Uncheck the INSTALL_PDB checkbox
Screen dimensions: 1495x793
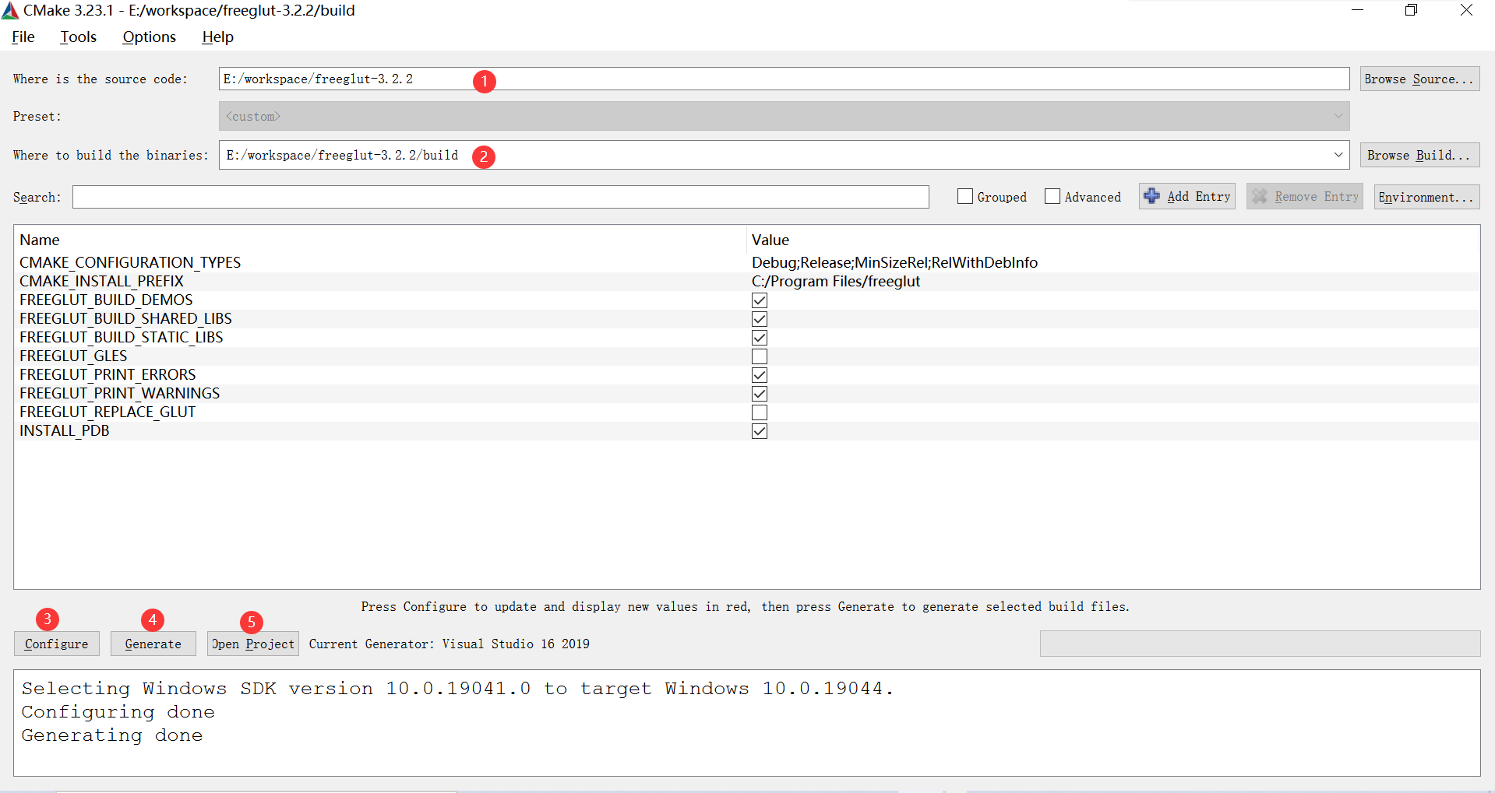(x=760, y=431)
